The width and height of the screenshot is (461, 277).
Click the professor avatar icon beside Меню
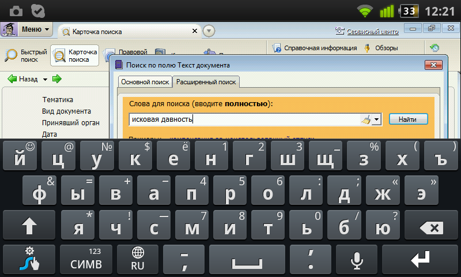[x=9, y=29]
